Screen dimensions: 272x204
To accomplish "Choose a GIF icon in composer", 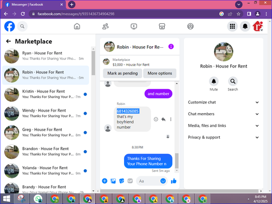I will point(130,181).
